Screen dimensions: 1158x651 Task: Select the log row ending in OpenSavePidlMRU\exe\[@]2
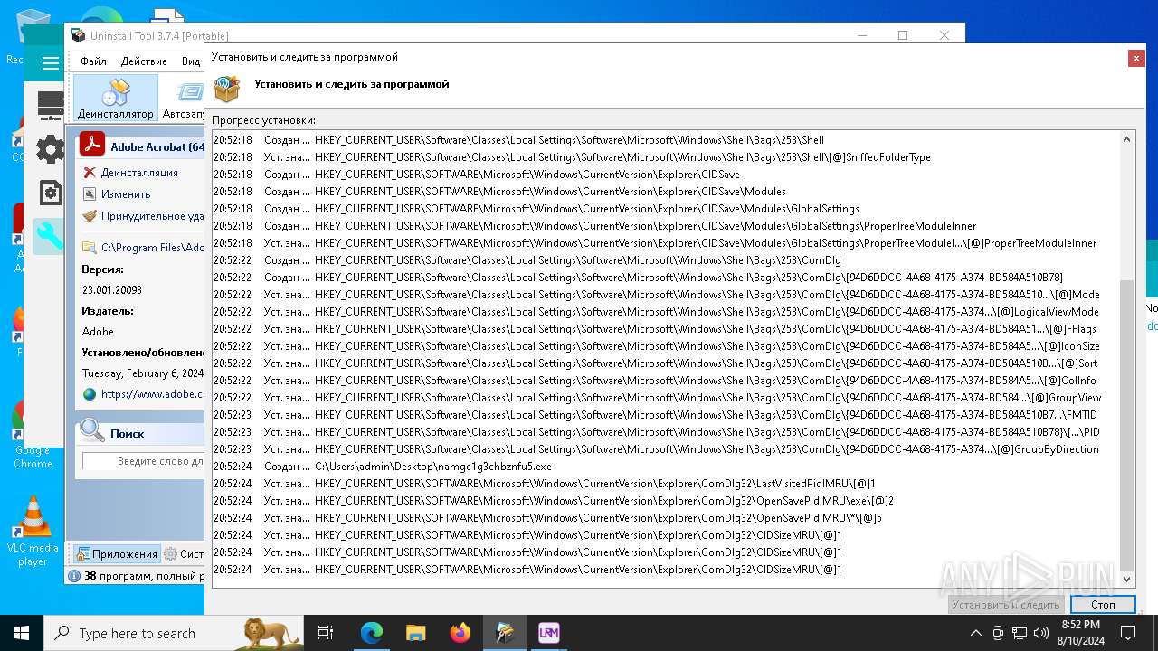click(664, 501)
